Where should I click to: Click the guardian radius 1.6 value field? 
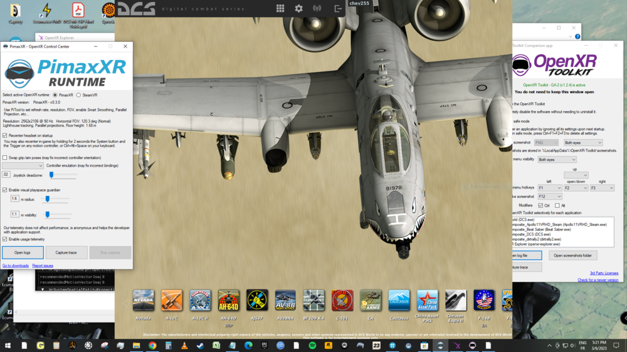[x=14, y=199]
